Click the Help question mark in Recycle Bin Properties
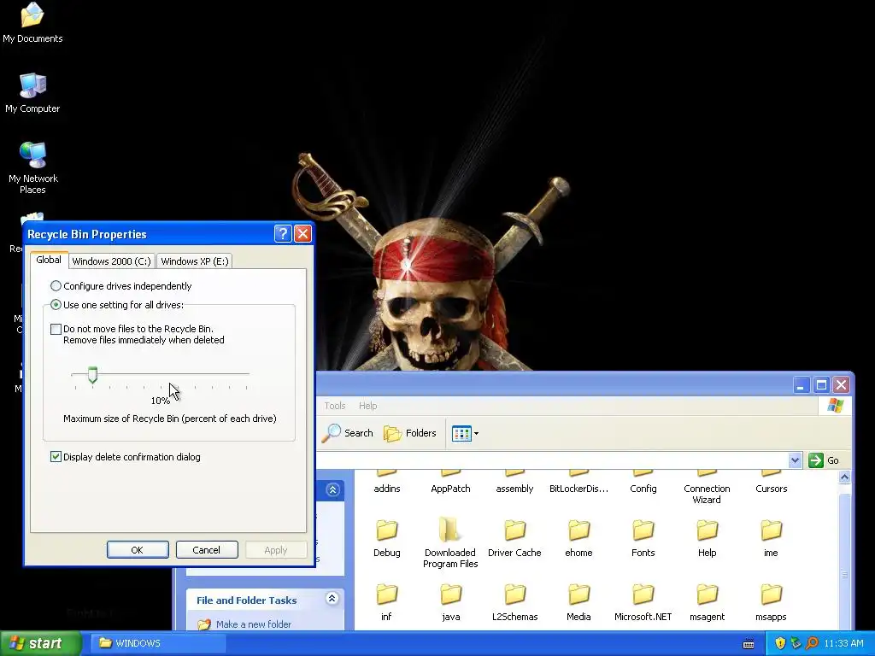 click(x=283, y=233)
